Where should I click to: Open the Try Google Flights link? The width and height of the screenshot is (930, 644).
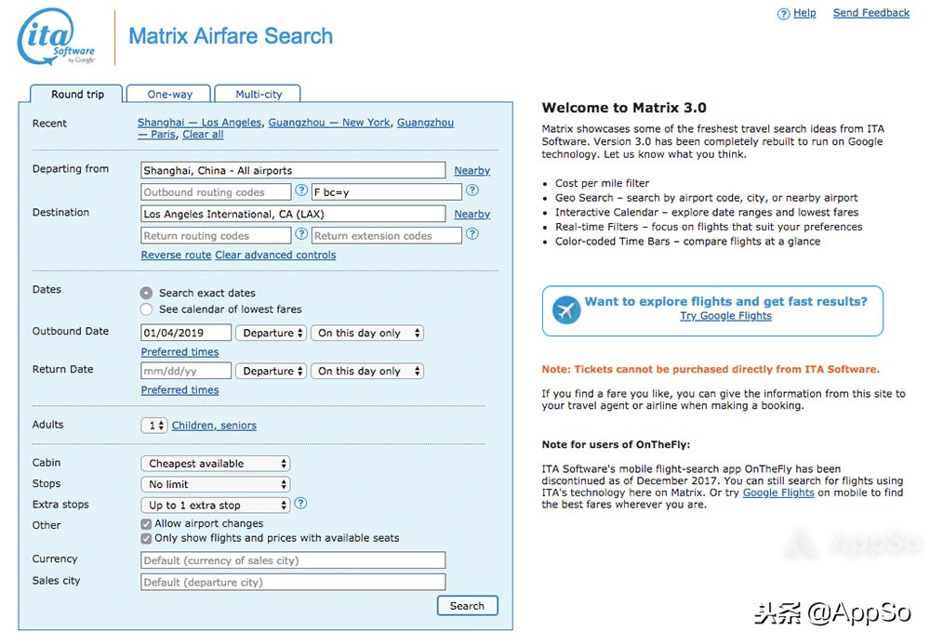tap(726, 316)
